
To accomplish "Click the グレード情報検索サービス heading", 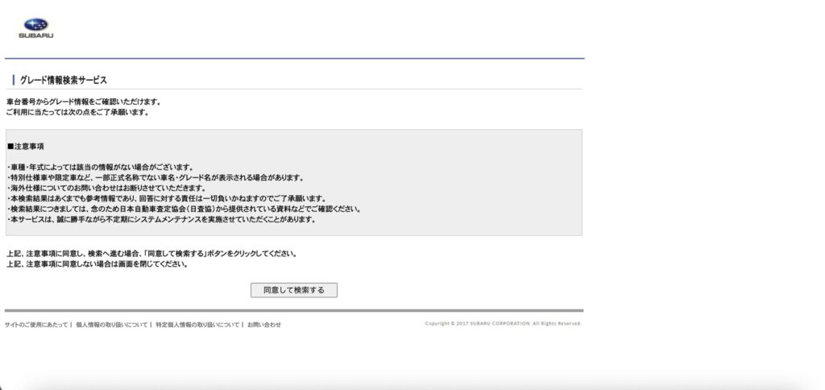I will [63, 81].
